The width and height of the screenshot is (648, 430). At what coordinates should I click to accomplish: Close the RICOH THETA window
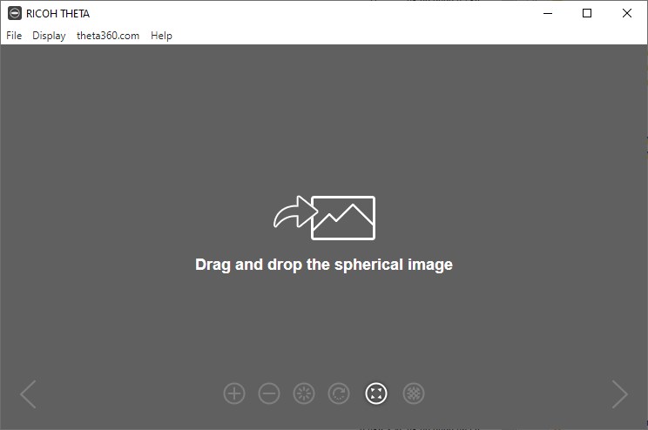(627, 13)
